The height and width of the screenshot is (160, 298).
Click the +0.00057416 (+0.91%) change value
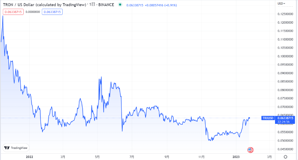click(161, 5)
